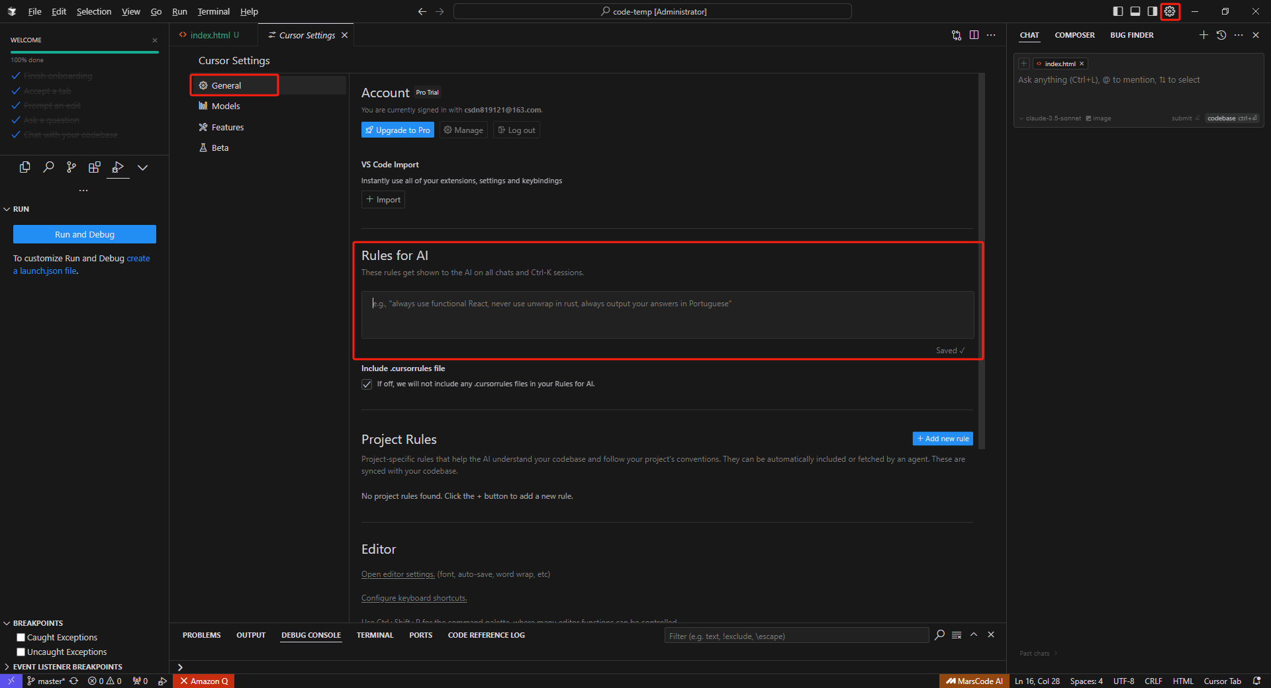The height and width of the screenshot is (688, 1271).
Task: Open editor More Actions ellipsis
Action: (991, 35)
